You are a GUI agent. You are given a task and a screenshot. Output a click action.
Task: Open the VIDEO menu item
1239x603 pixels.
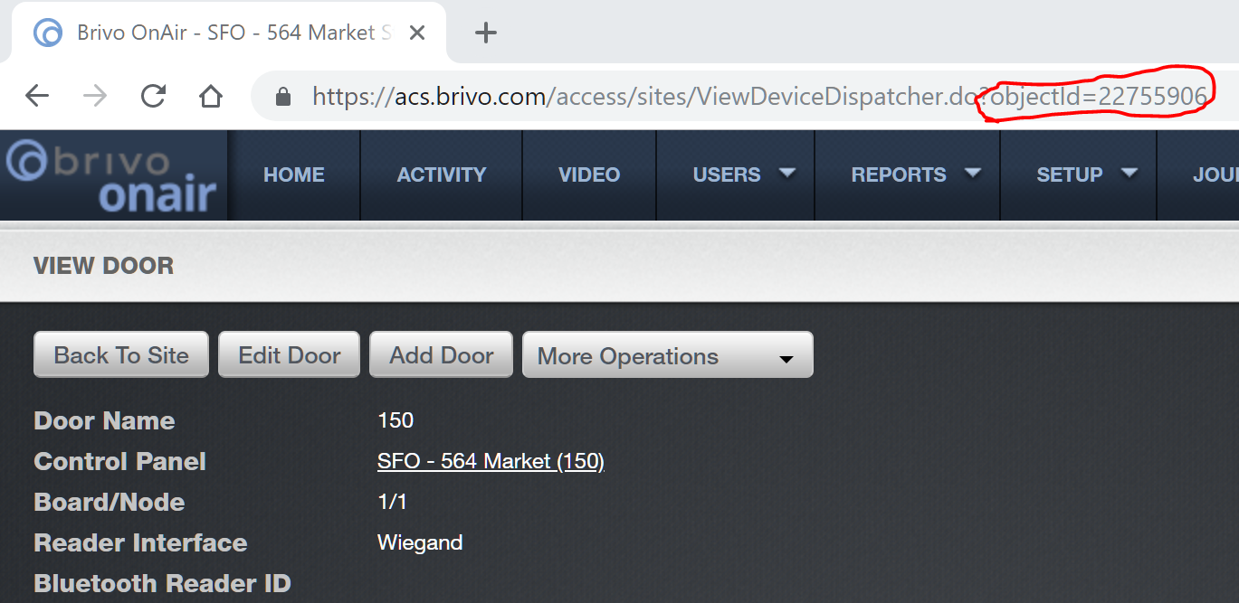[x=589, y=174]
